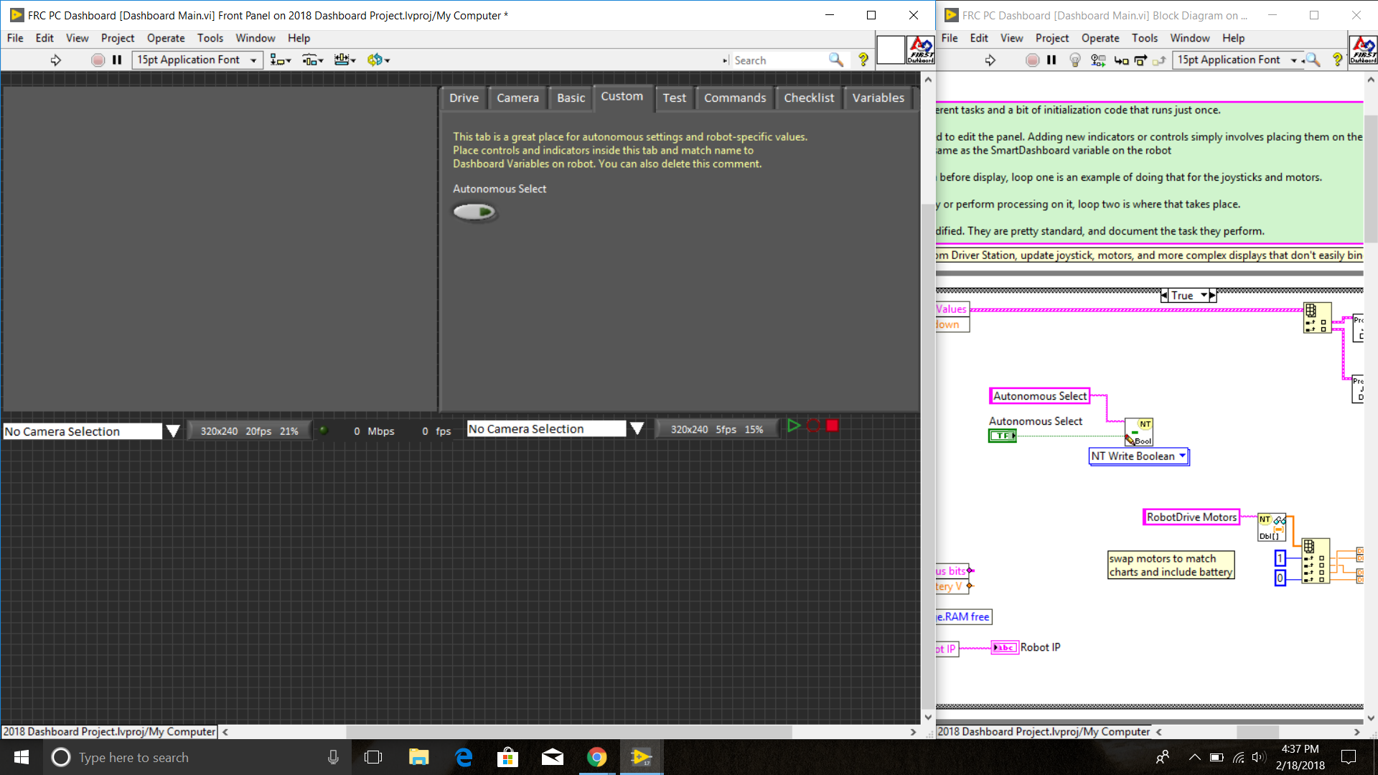
Task: Switch to the Basic tab
Action: coord(571,98)
